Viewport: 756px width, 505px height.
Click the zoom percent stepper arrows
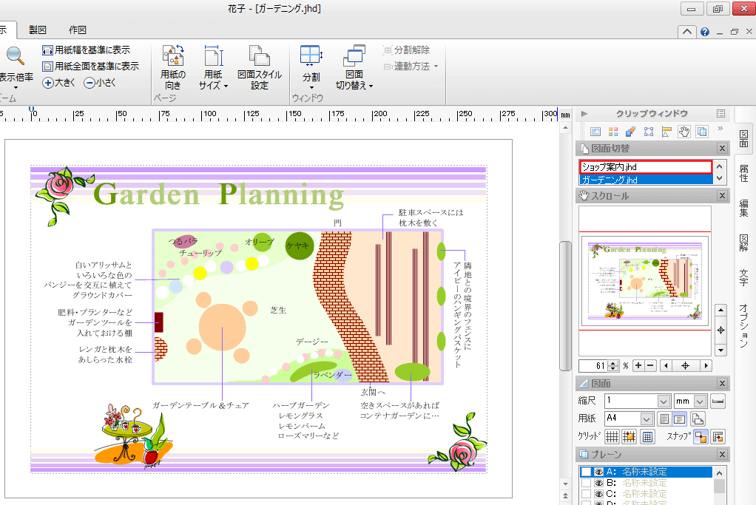[612, 365]
